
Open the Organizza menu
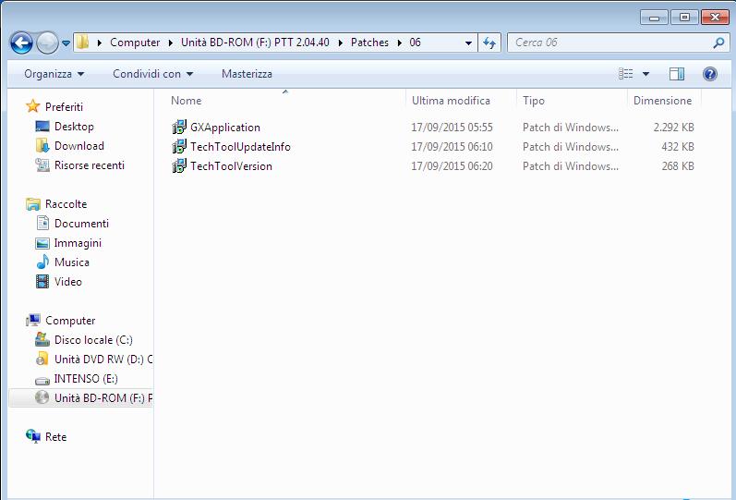[x=54, y=74]
